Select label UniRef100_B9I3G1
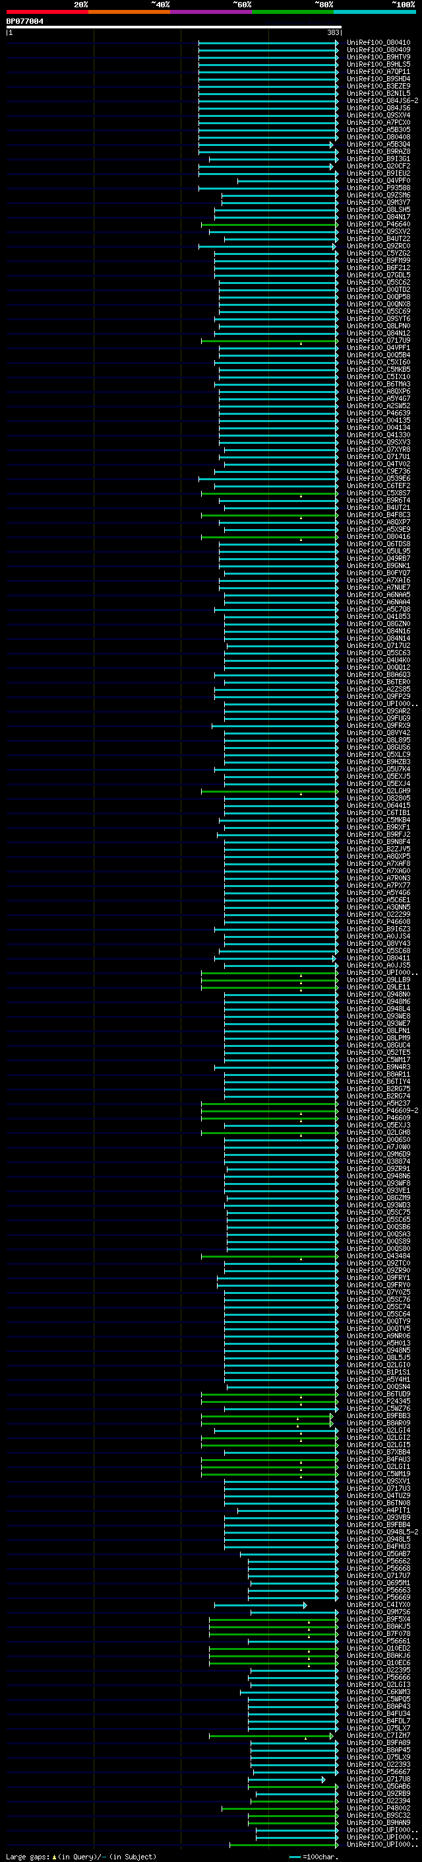Viewport: 422px width, 1862px height. 378,159
